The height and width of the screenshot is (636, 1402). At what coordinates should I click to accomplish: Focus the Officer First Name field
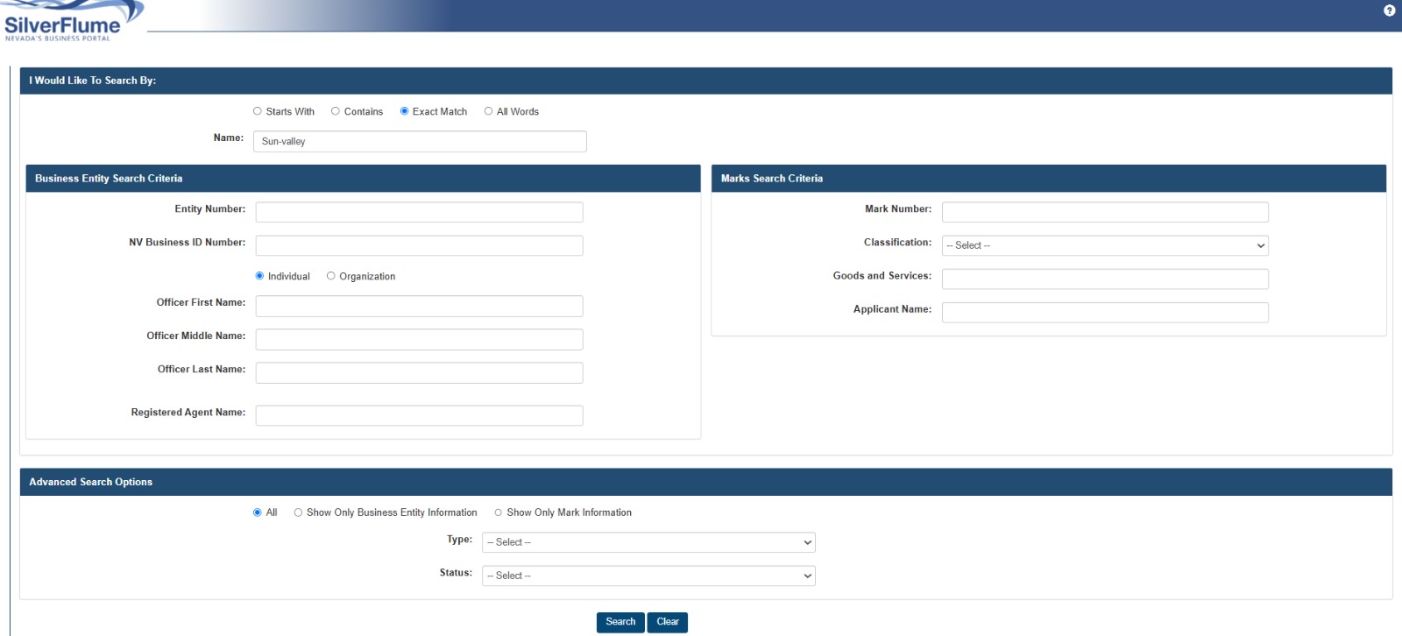(420, 306)
